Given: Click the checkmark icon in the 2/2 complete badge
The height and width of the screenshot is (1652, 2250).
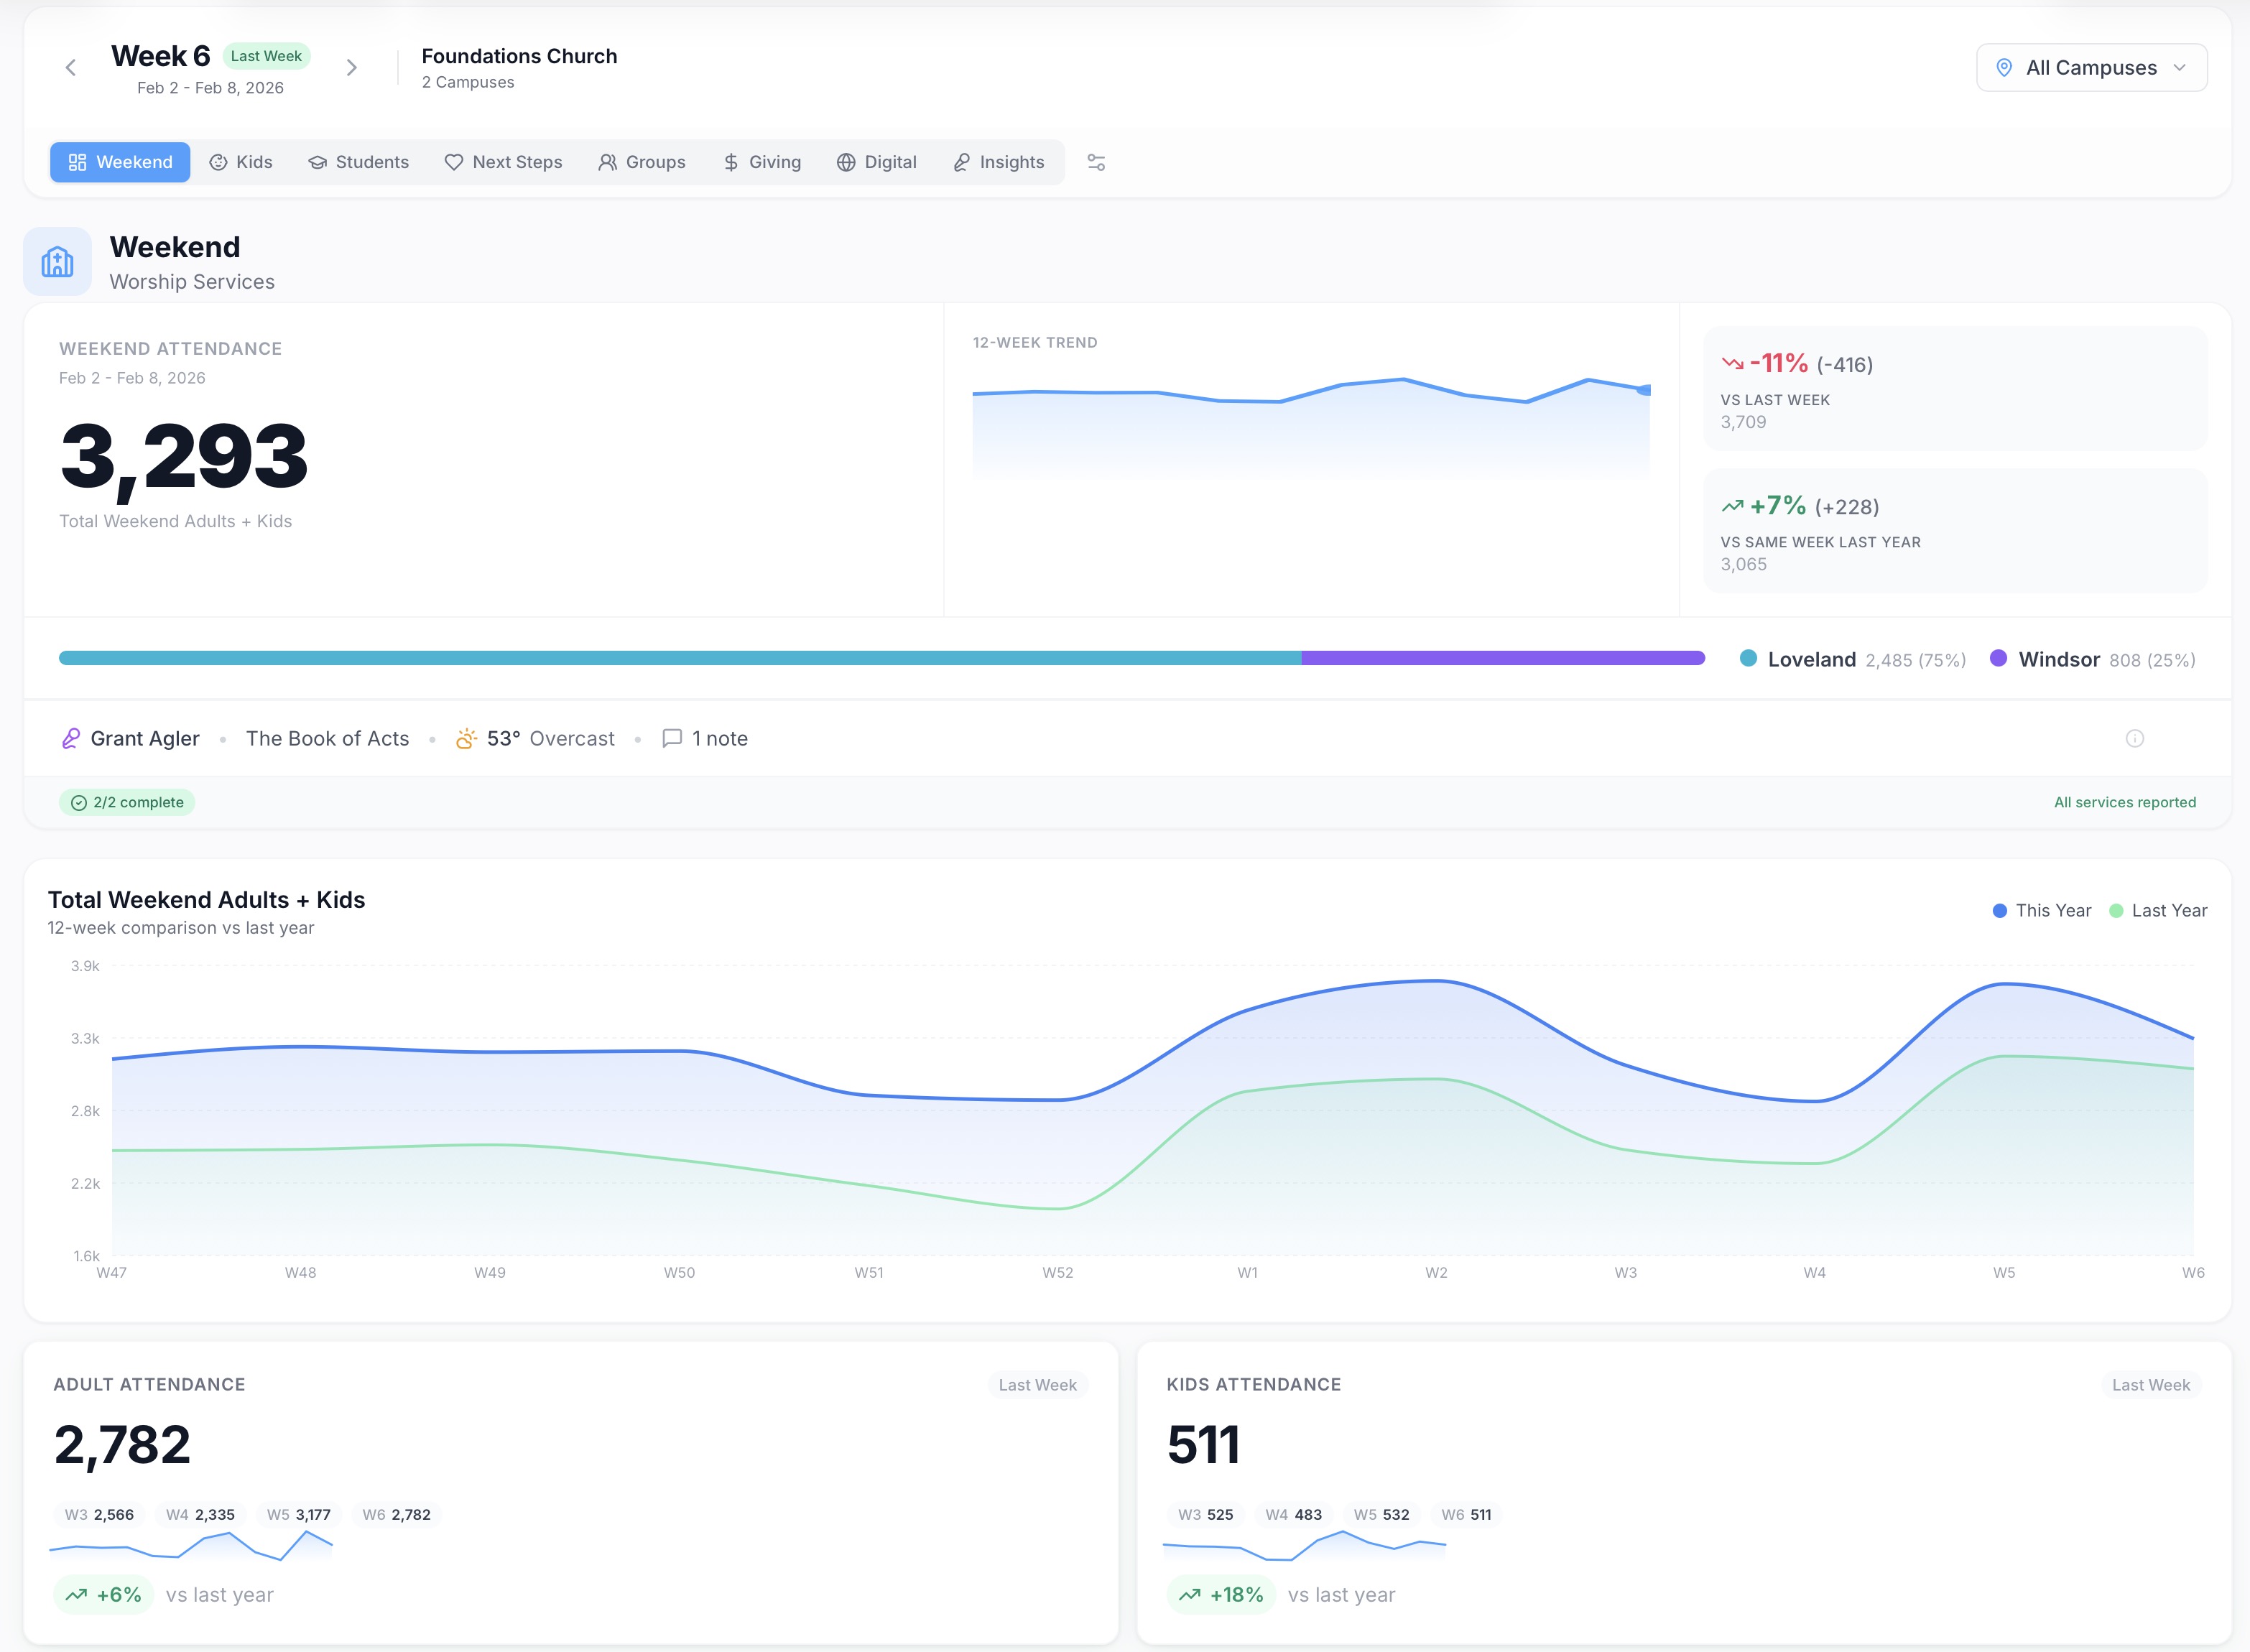Looking at the screenshot, I should click(x=78, y=802).
